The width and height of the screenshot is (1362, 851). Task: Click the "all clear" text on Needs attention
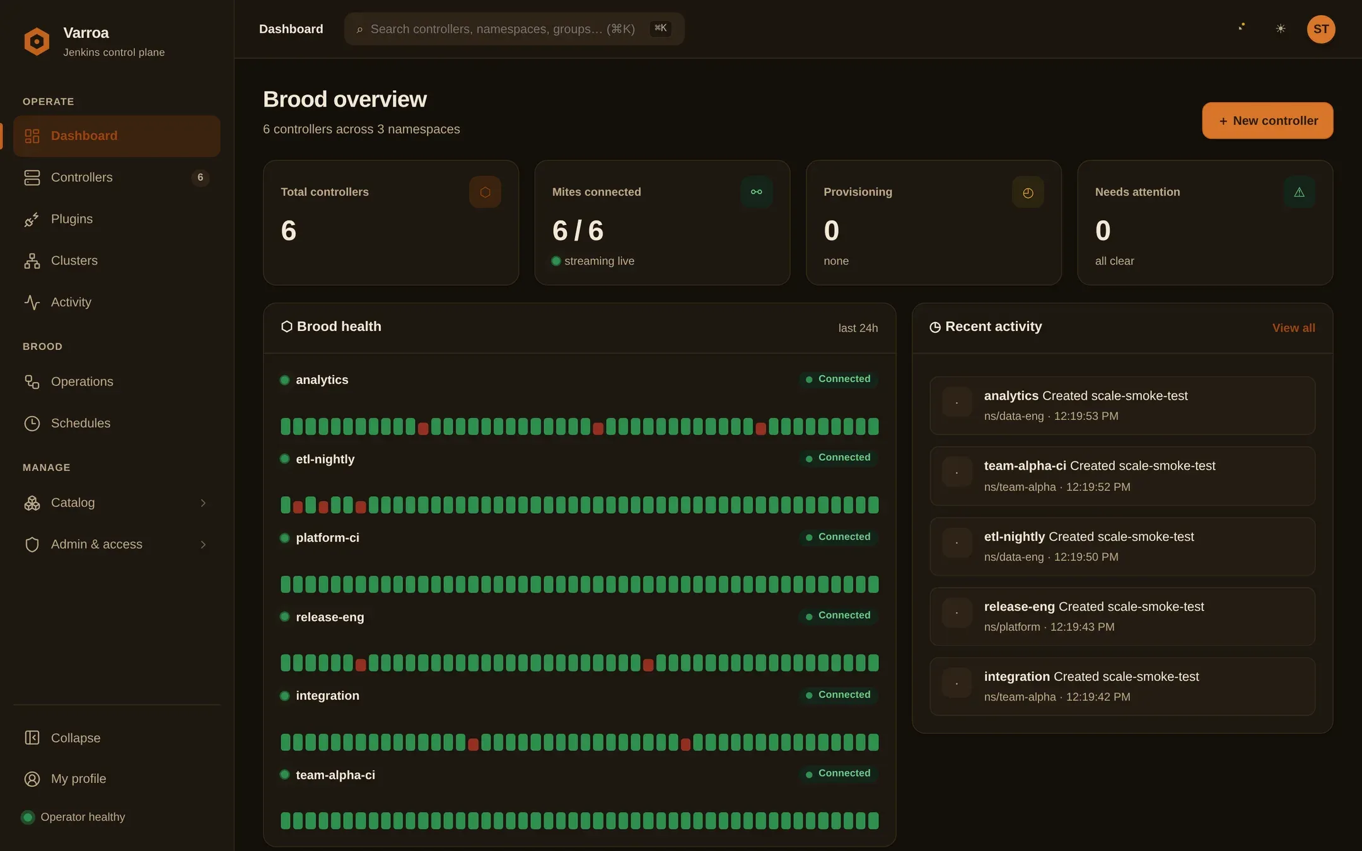pos(1114,261)
